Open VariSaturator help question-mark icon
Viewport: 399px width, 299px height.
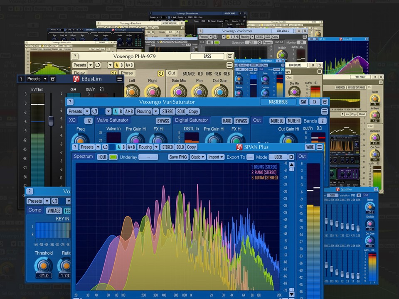click(x=70, y=102)
